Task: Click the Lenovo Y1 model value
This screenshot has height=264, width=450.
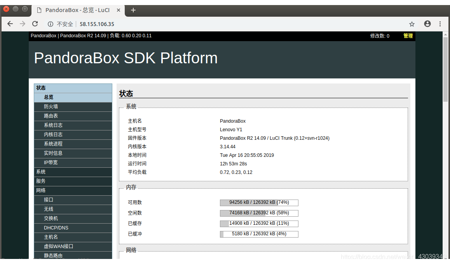Action: click(231, 130)
